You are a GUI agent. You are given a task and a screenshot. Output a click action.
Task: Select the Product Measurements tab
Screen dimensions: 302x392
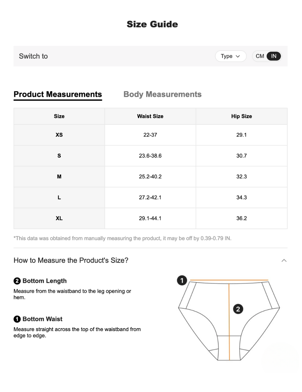pyautogui.click(x=58, y=94)
